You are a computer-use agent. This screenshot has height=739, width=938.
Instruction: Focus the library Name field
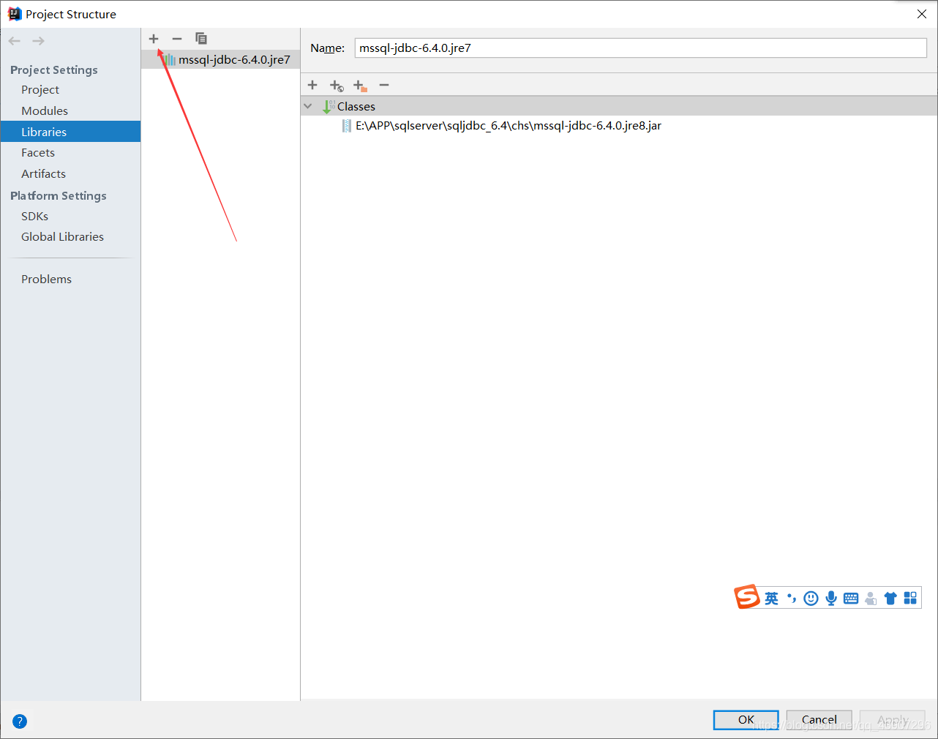(641, 48)
